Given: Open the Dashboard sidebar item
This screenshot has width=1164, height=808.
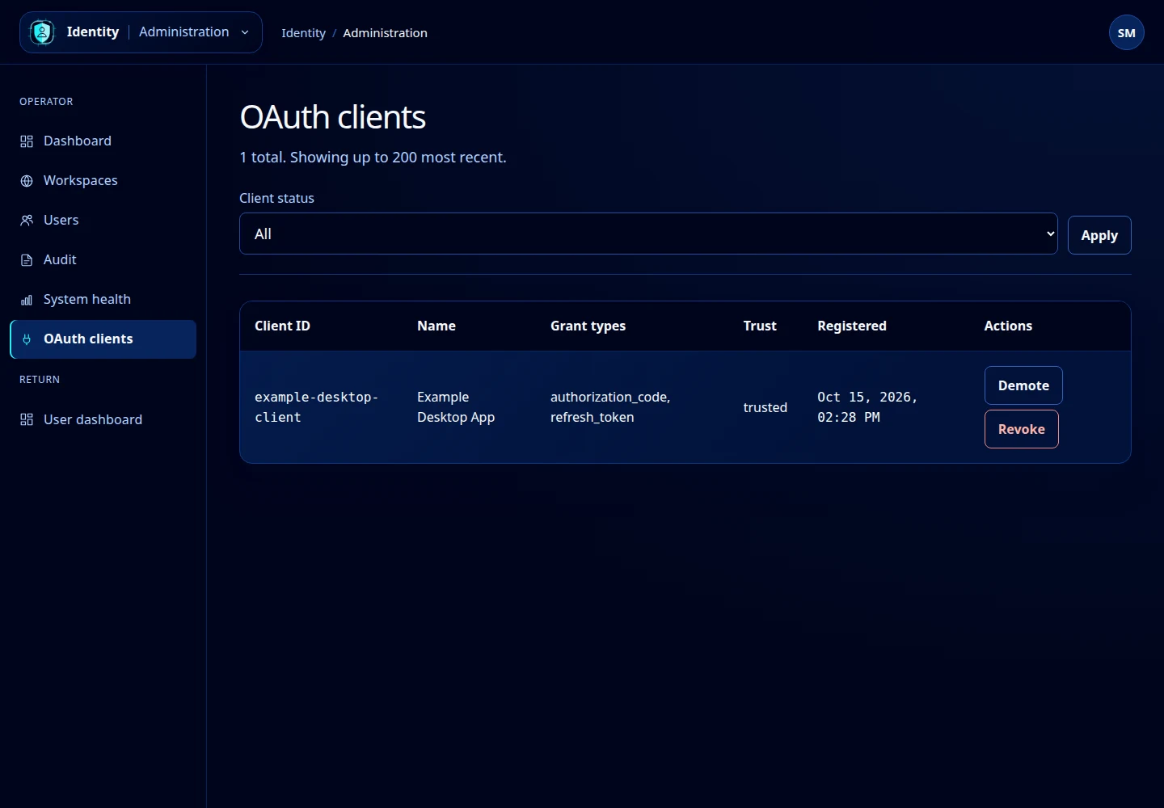Looking at the screenshot, I should (x=103, y=141).
